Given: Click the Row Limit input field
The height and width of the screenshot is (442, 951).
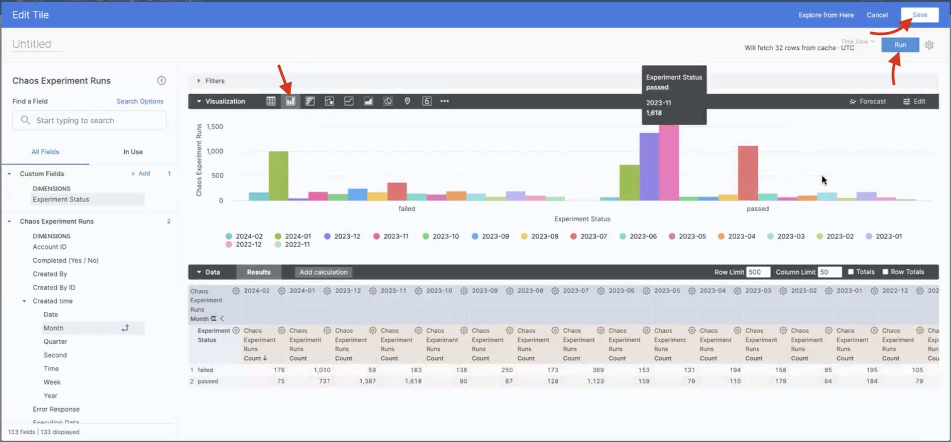Looking at the screenshot, I should coord(758,272).
